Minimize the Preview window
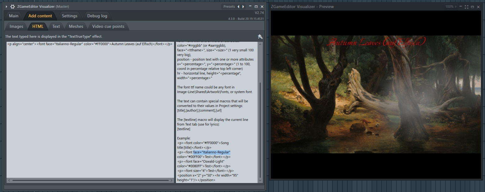 coord(461,6)
